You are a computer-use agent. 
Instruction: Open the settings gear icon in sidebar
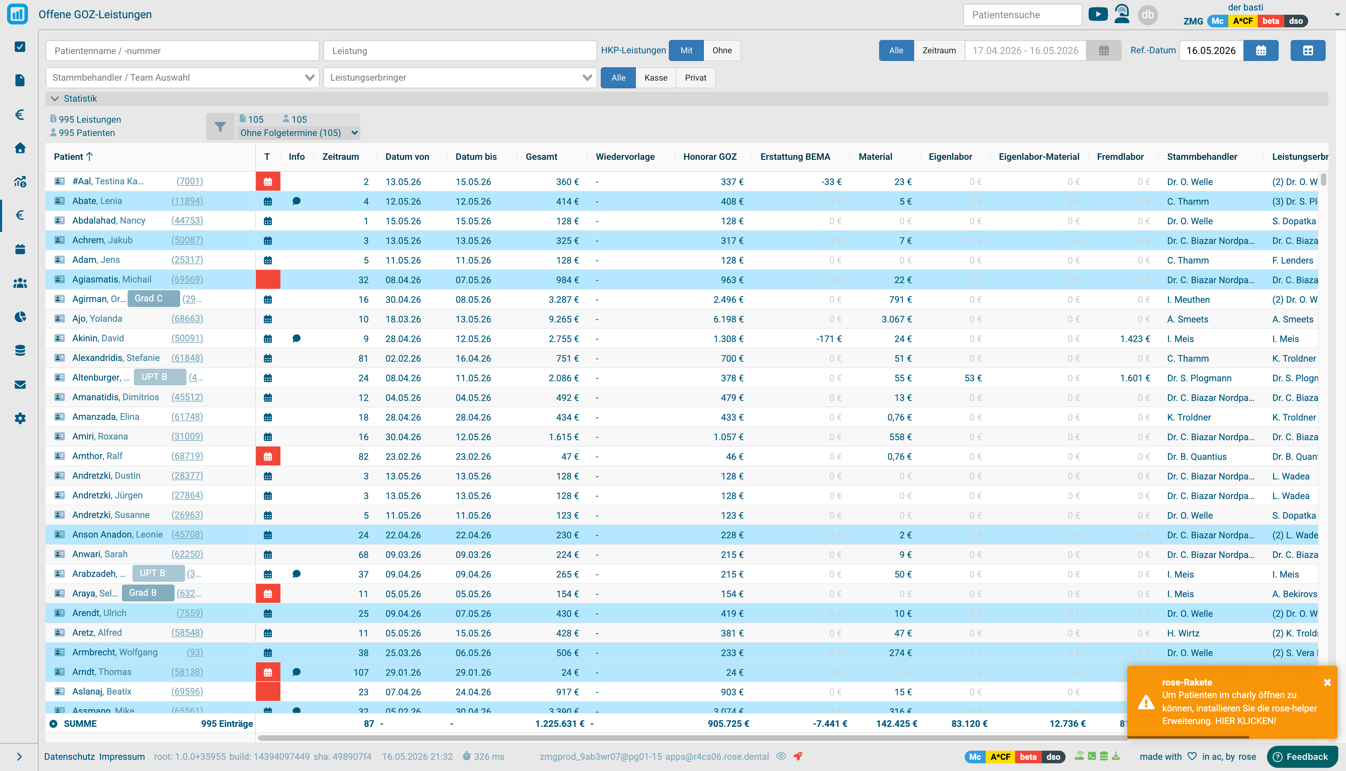[20, 418]
